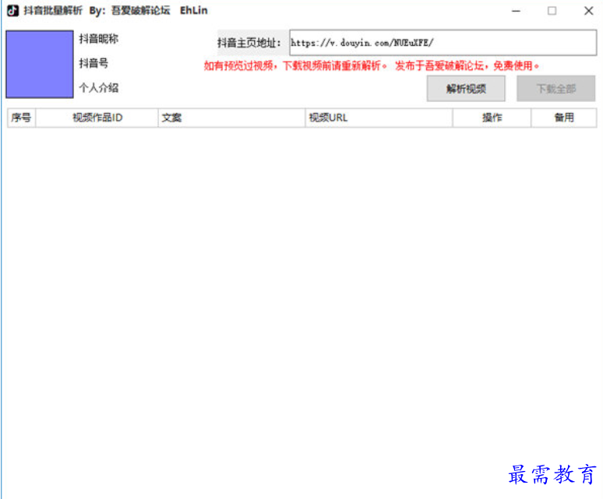Focus the 抖音主页地址 URL input field
603x499 pixels.
443,43
